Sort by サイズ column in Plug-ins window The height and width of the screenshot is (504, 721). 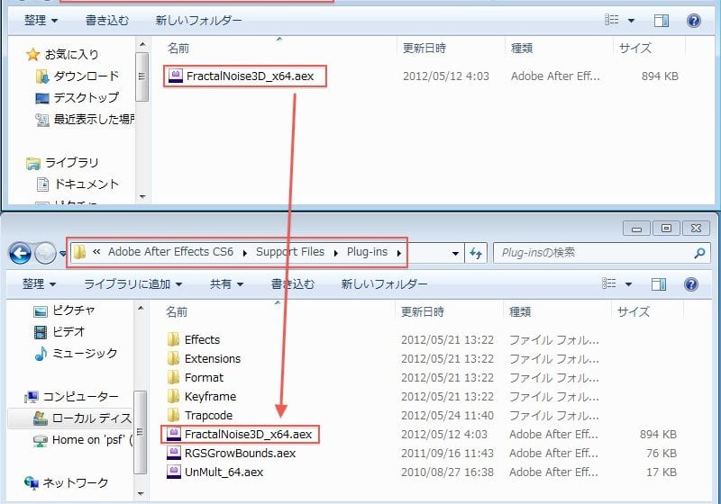pyautogui.click(x=634, y=312)
